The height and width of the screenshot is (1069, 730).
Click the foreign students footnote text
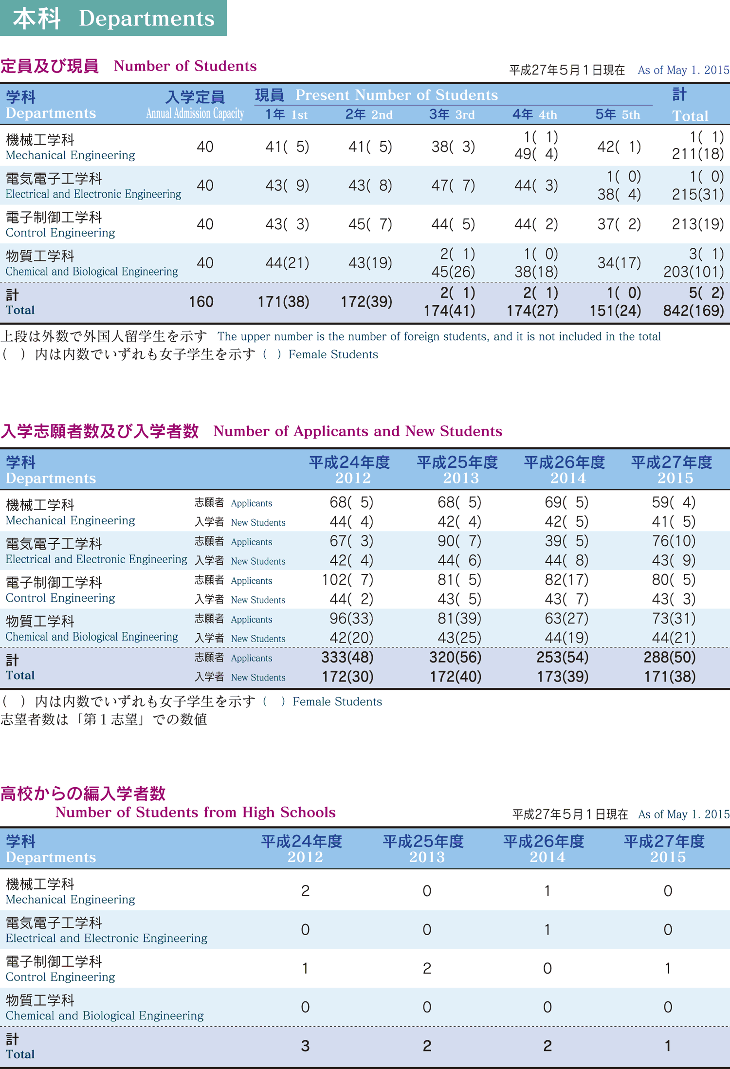click(x=331, y=336)
